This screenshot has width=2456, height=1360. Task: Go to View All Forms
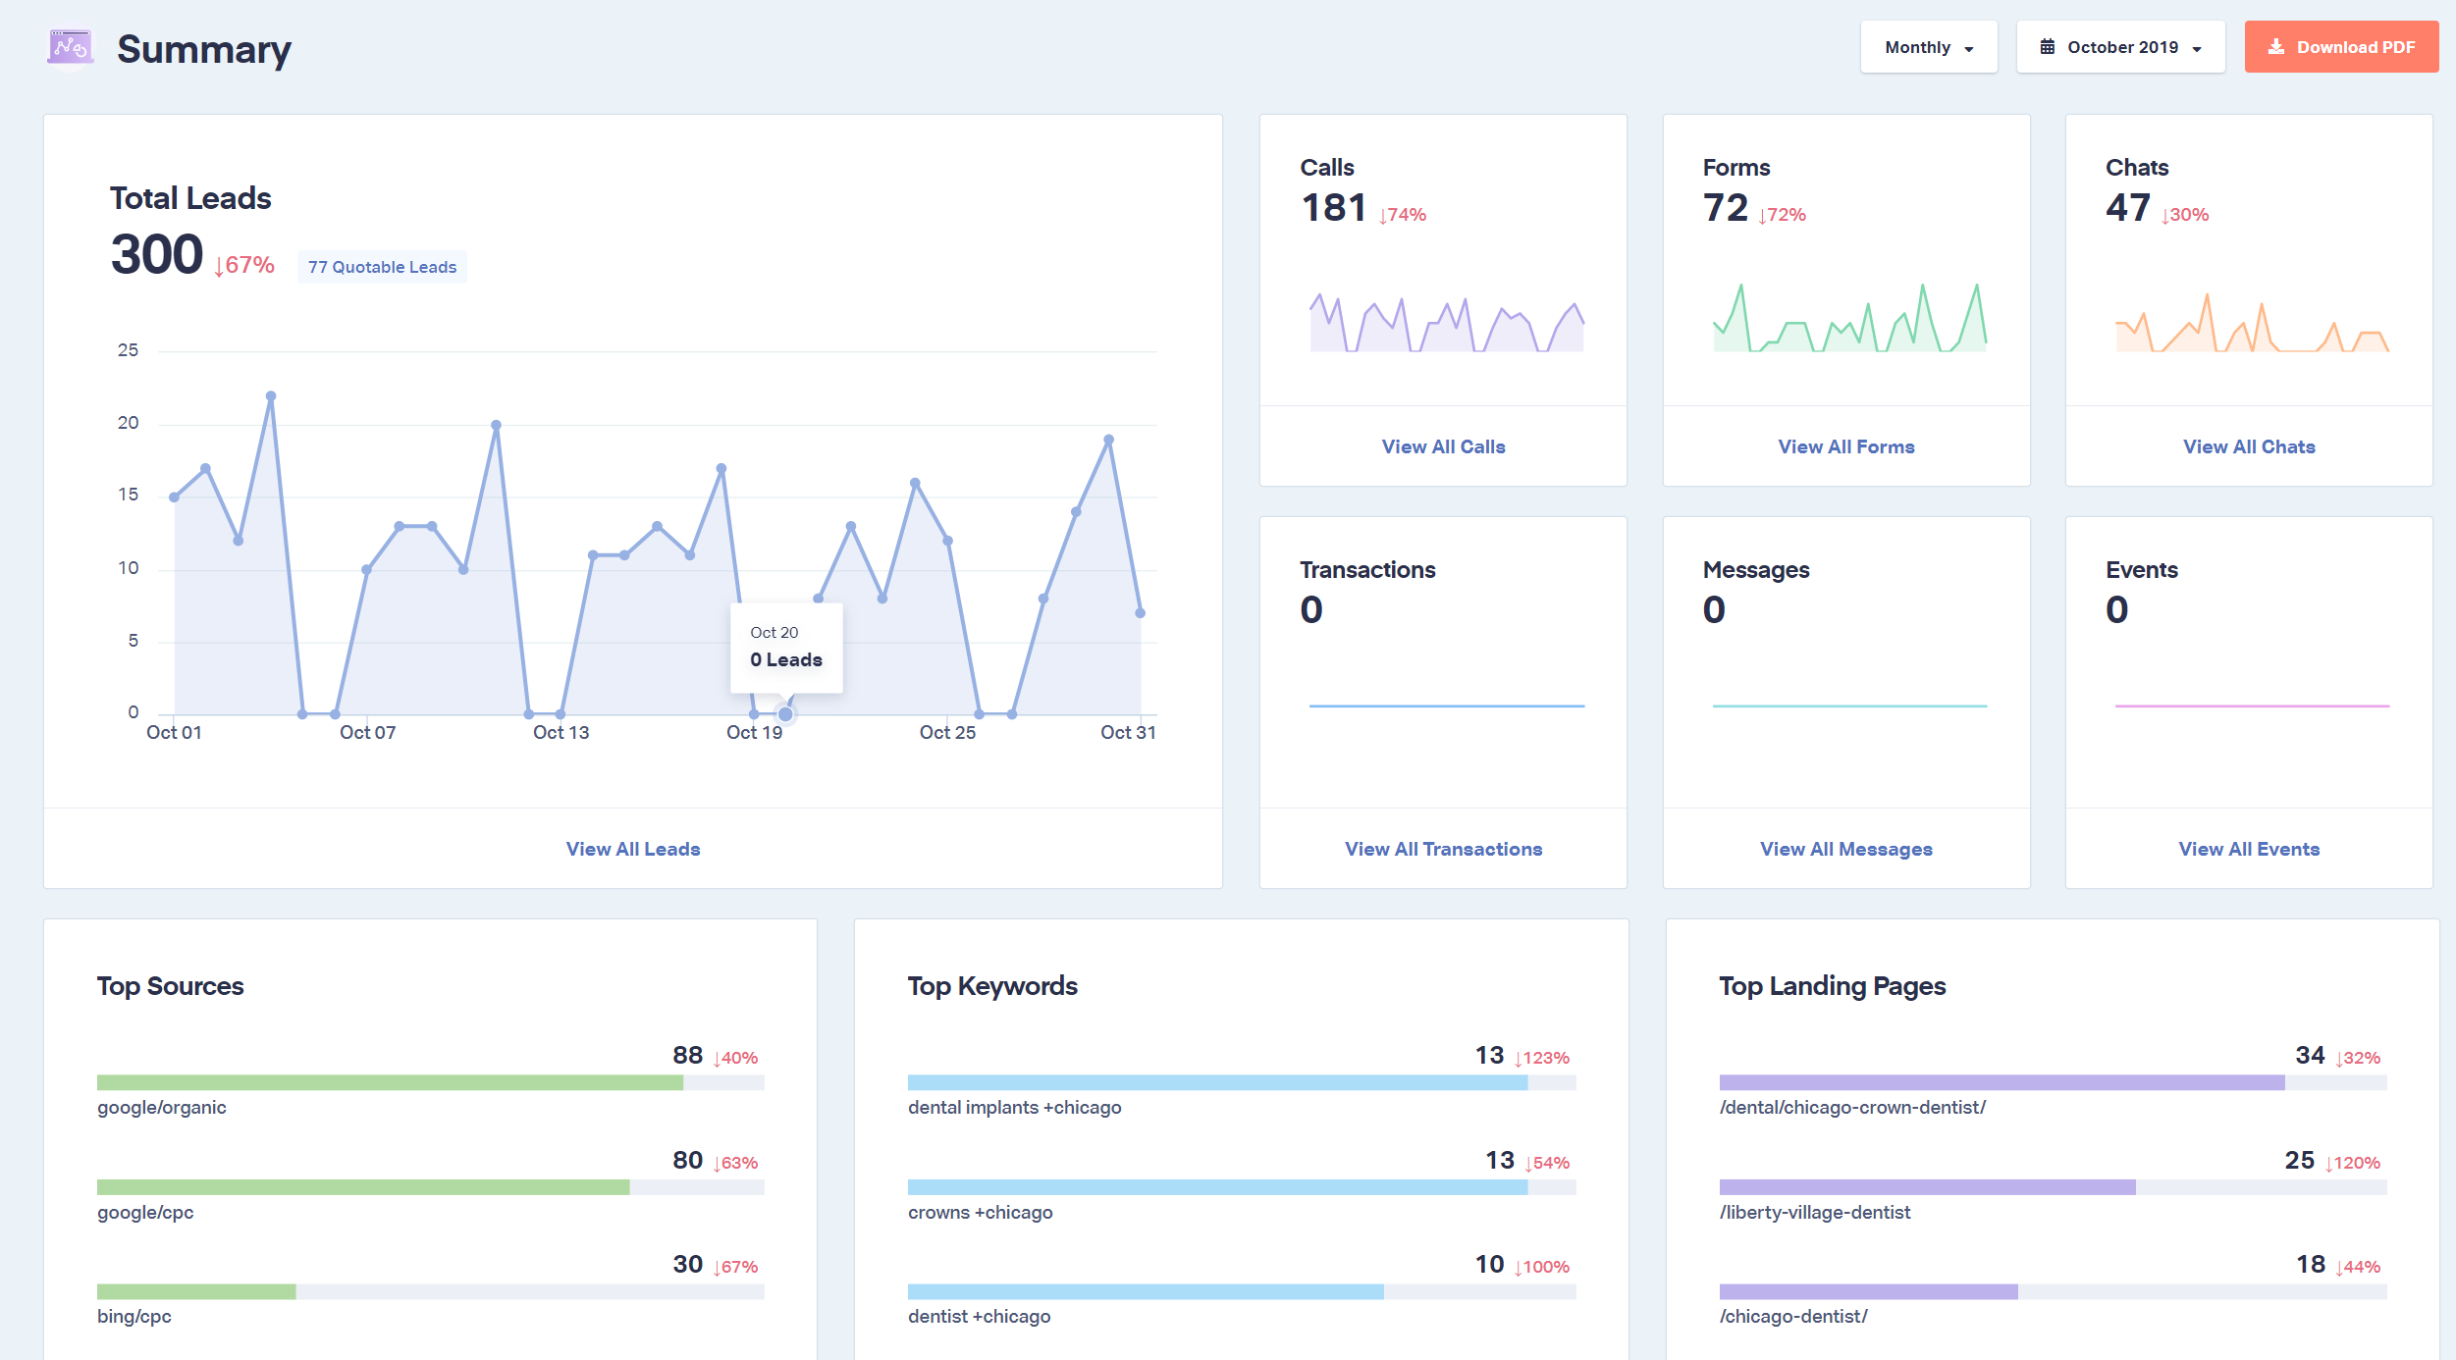(1845, 446)
